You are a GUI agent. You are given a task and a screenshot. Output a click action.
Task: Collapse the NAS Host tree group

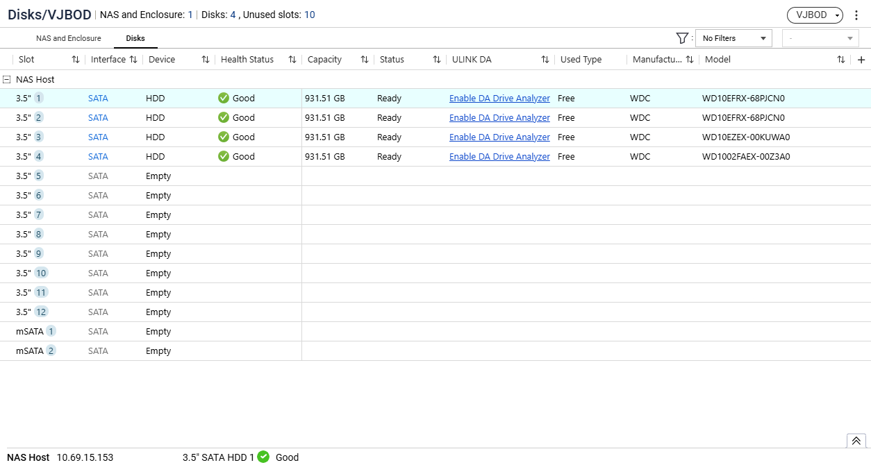point(7,80)
